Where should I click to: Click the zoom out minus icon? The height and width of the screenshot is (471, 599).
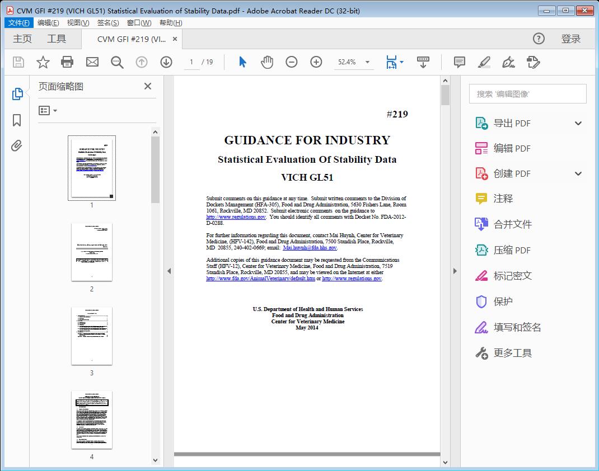292,62
